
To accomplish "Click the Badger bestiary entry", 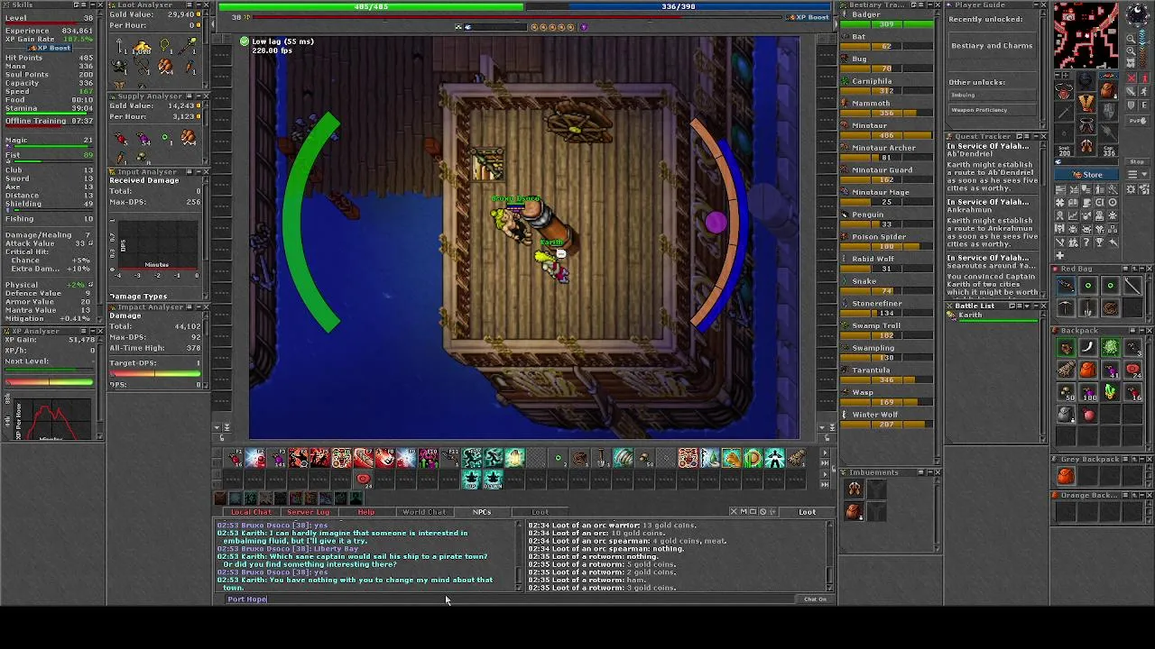I will (x=884, y=18).
